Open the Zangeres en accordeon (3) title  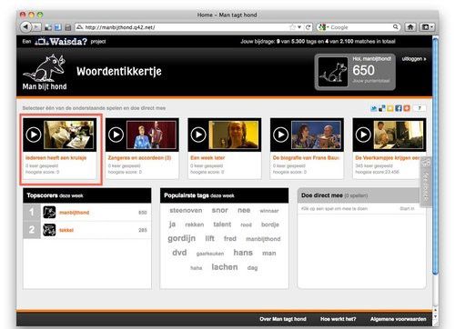coord(139,158)
